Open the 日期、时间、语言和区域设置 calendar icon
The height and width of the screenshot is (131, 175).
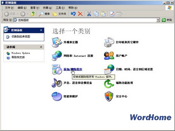coord(109,70)
